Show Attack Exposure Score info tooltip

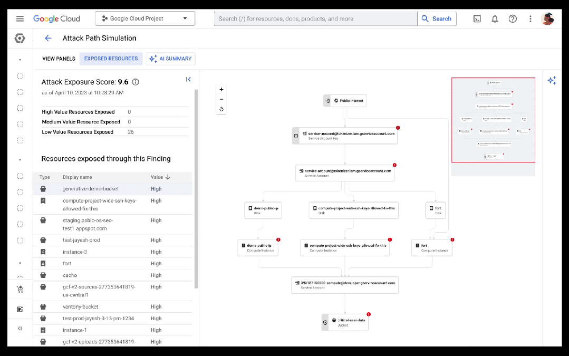click(136, 82)
